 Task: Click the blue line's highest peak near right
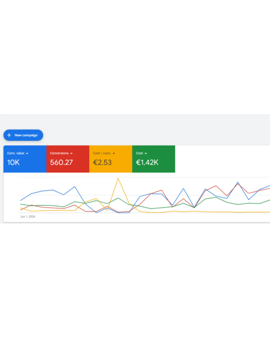tap(238, 182)
